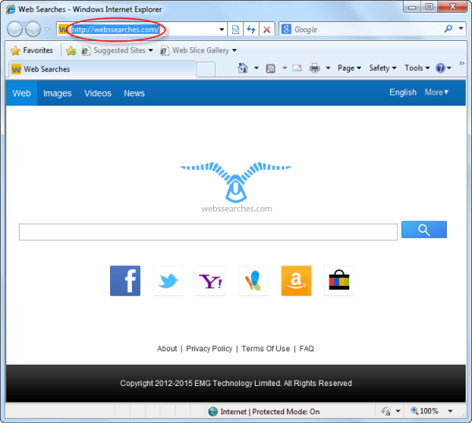Click the Google search provider icon
This screenshot has height=423, width=472.
coord(286,29)
